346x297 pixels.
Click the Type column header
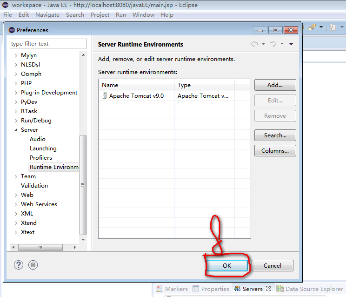click(205, 85)
